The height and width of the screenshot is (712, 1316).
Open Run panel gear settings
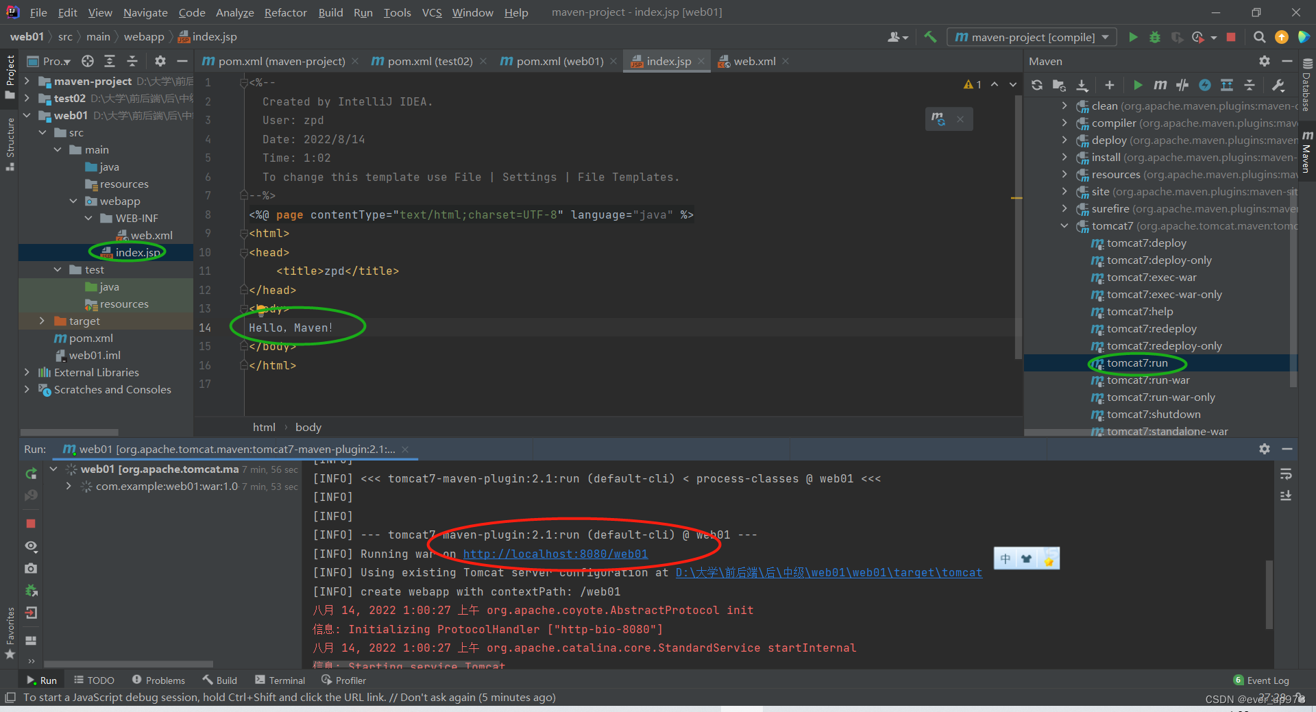point(1265,449)
